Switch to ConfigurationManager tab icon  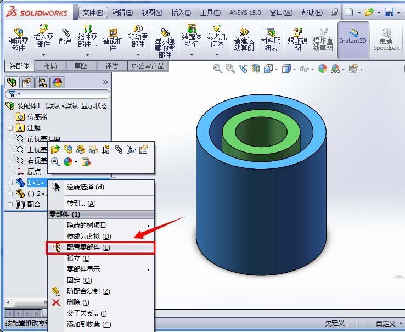(x=42, y=82)
